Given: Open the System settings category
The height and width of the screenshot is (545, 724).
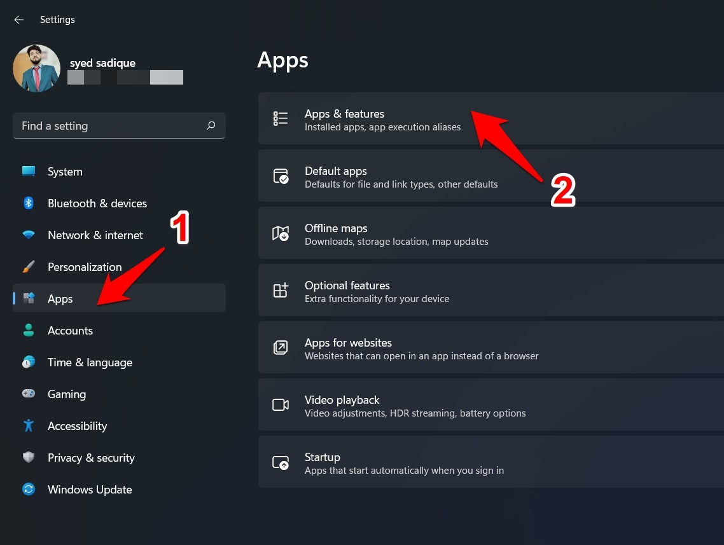Looking at the screenshot, I should 119,172.
